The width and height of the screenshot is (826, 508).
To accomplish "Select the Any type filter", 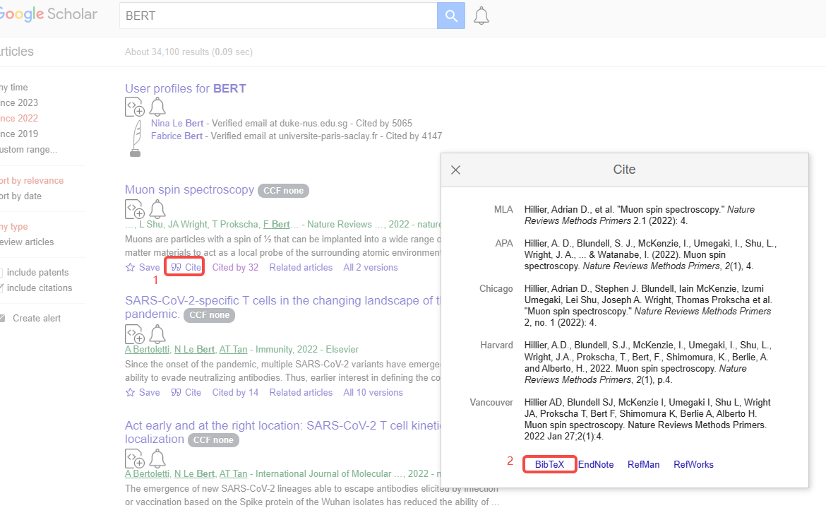I will (x=14, y=227).
